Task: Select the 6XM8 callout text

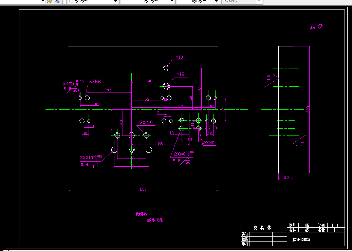Action: tap(95, 81)
